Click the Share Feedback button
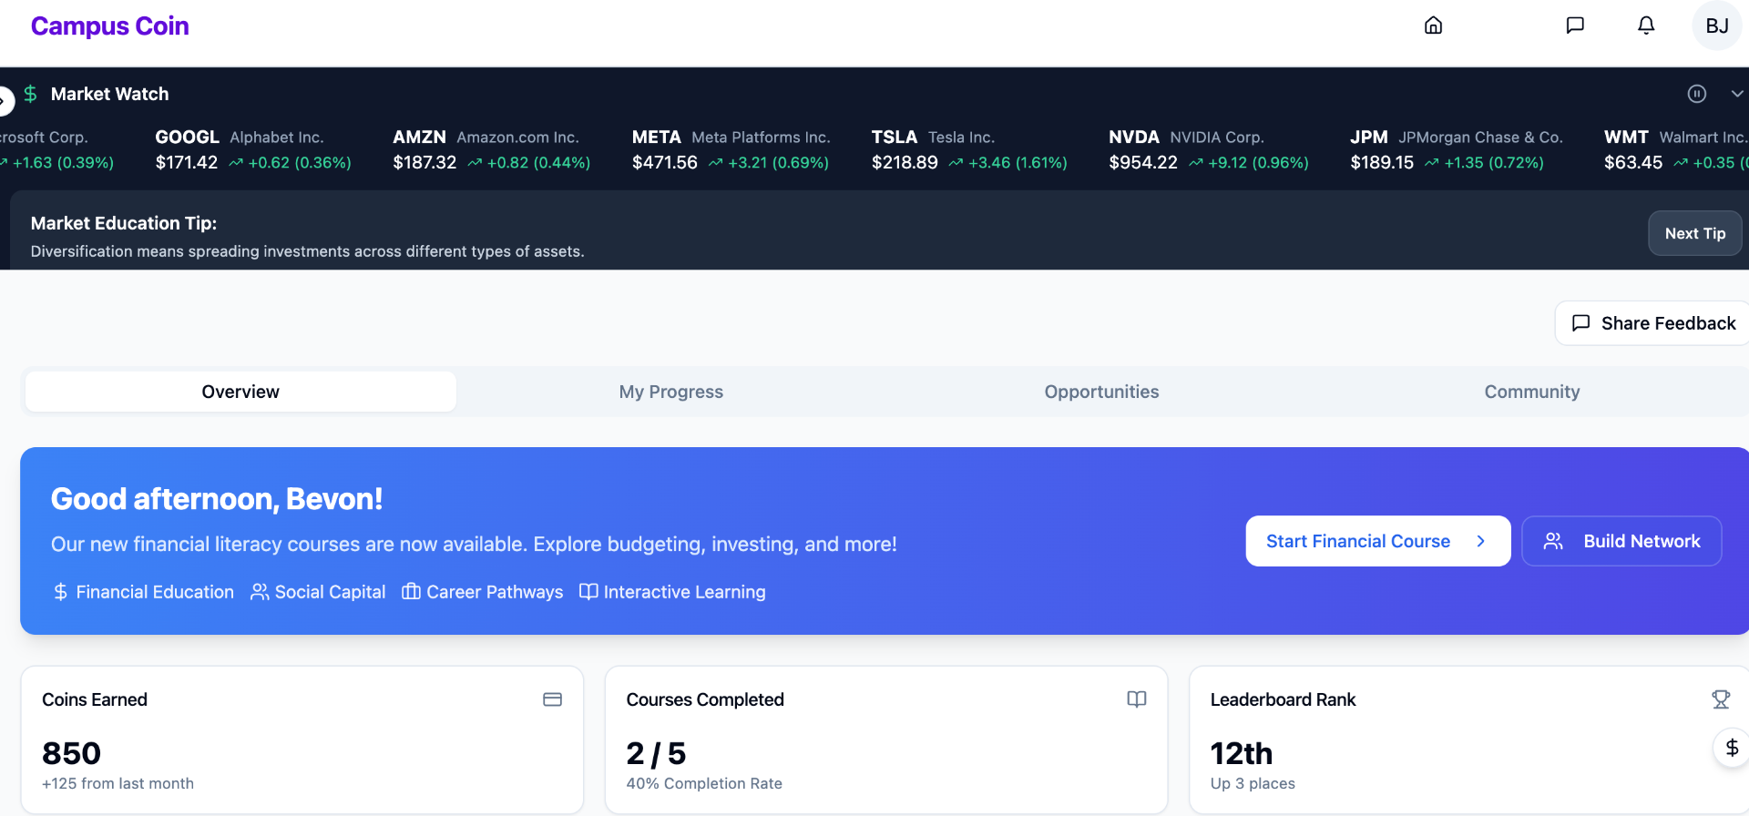Viewport: 1749px width, 816px height. 1653,323
